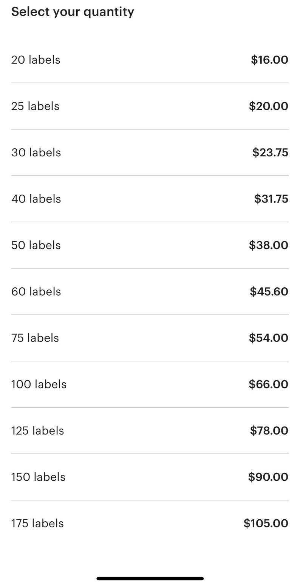Pick 75 labels from the list
The image size is (300, 586).
tap(150, 338)
